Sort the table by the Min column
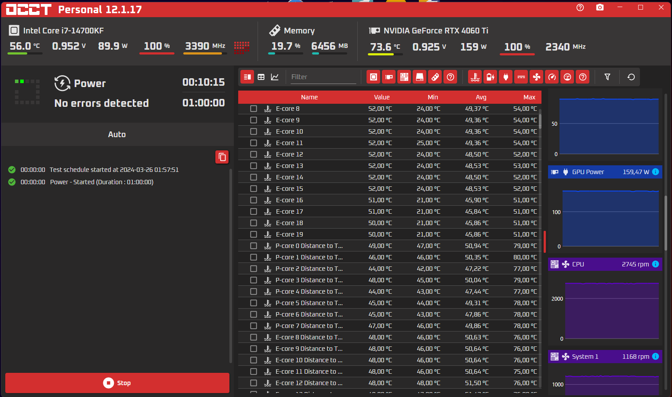 (433, 97)
